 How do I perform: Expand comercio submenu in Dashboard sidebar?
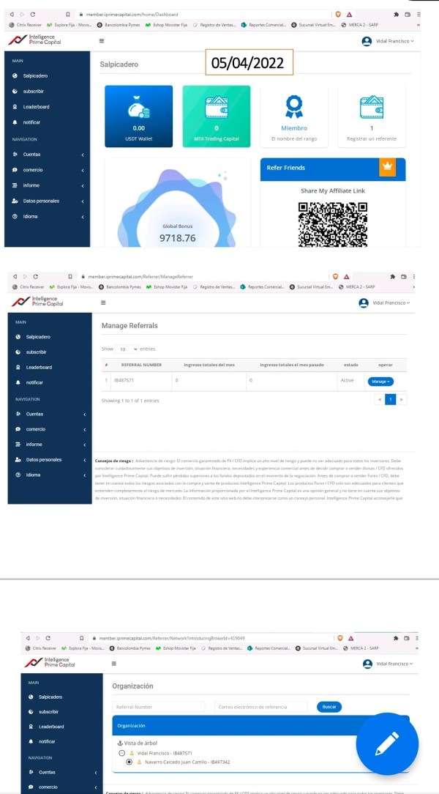pos(47,170)
